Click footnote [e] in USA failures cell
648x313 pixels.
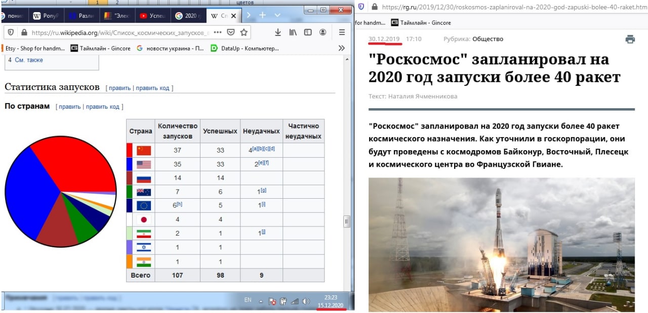(x=260, y=162)
